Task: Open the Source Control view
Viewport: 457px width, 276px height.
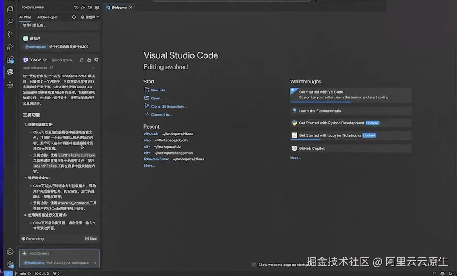Action: click(x=10, y=34)
